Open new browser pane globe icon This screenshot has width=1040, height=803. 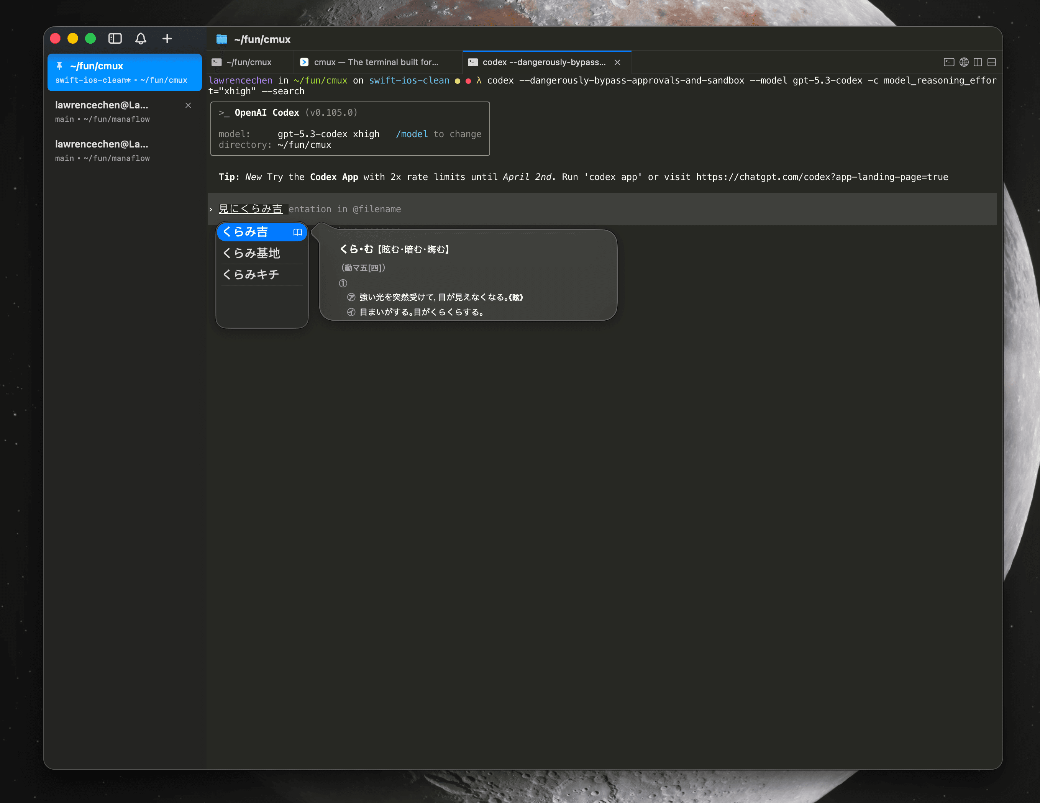click(x=964, y=62)
